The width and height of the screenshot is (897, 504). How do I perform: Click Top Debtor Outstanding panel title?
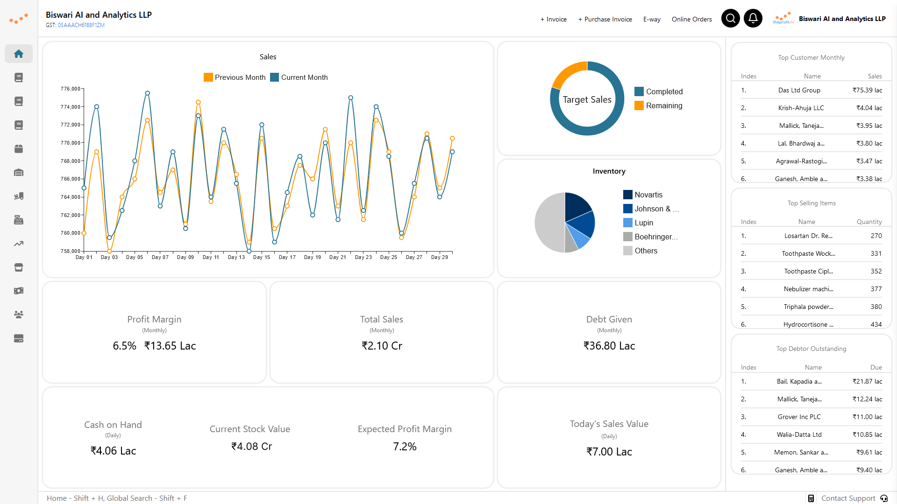(x=812, y=349)
